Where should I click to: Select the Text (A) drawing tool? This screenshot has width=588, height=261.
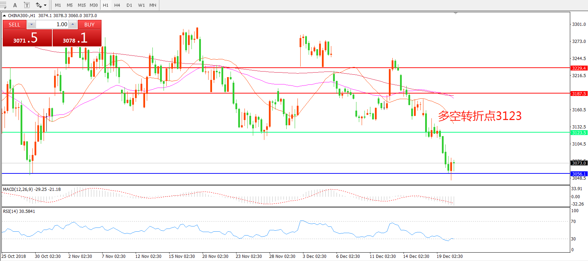coord(15,5)
